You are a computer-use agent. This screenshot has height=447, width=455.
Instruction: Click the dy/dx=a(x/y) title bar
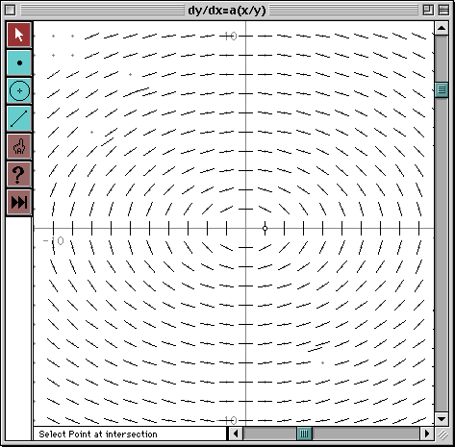[227, 10]
